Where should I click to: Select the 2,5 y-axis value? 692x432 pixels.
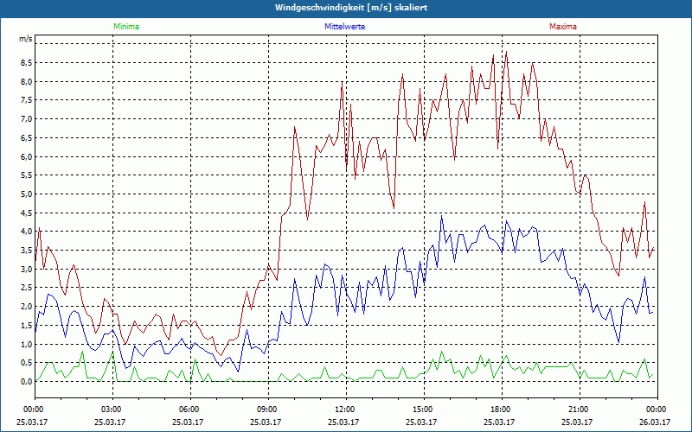(x=25, y=288)
